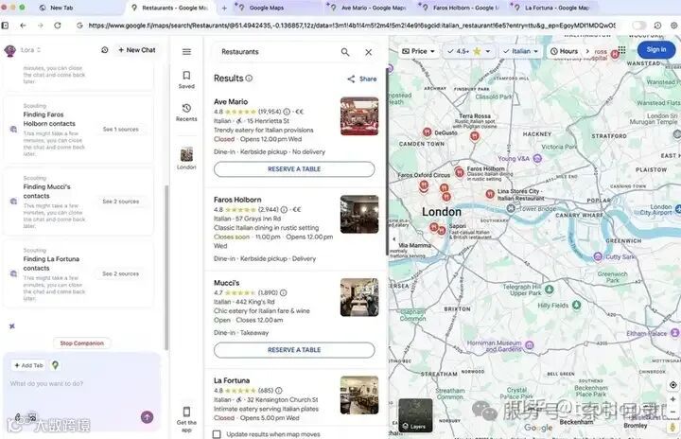Screen dimensions: 681x439
Task: Click Mucci's rating info icon
Action: [x=283, y=292]
